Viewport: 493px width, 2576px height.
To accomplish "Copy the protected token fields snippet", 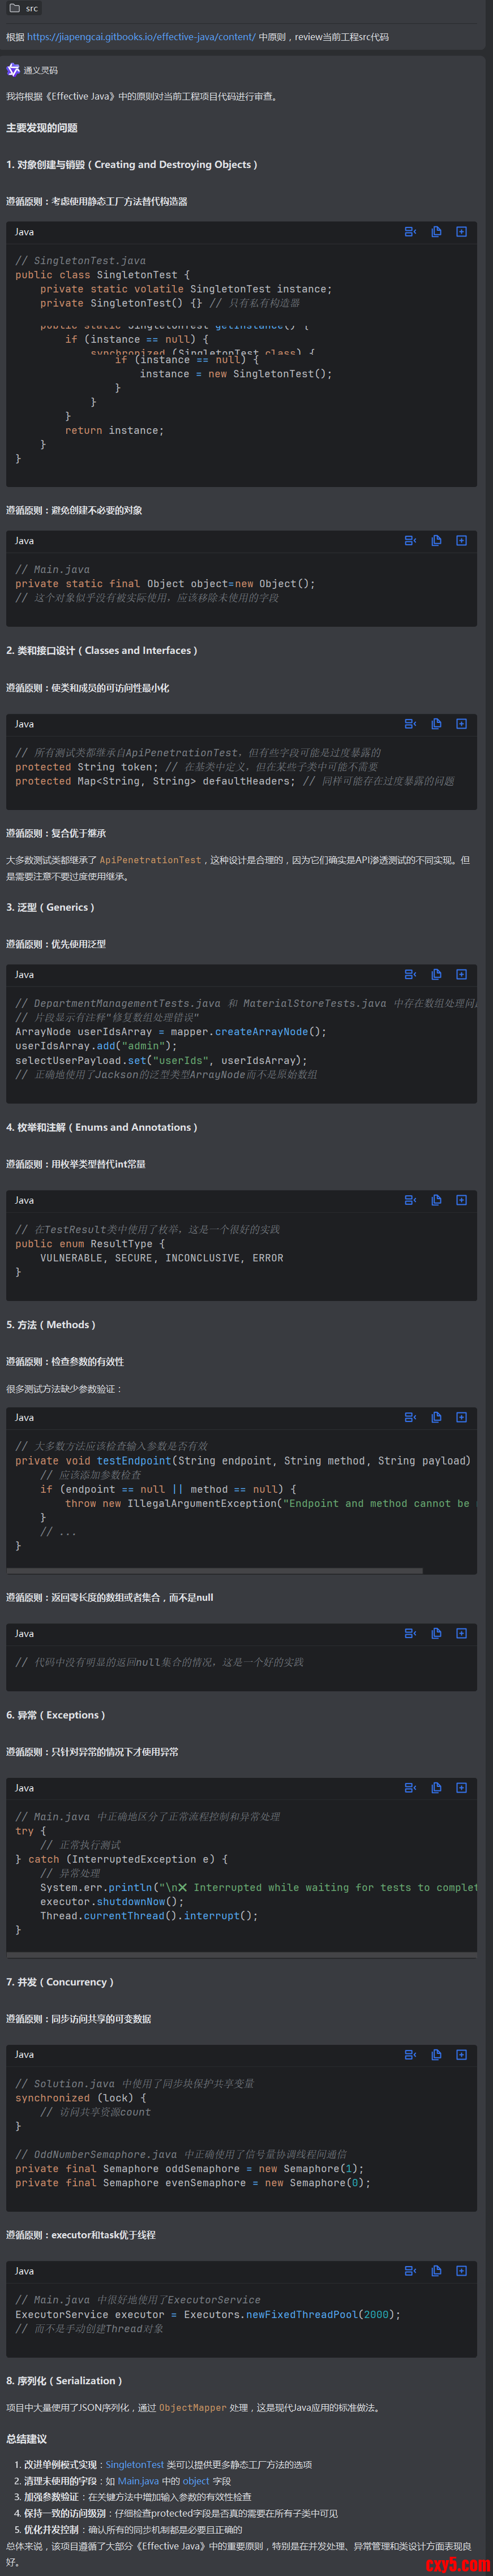I will (436, 724).
